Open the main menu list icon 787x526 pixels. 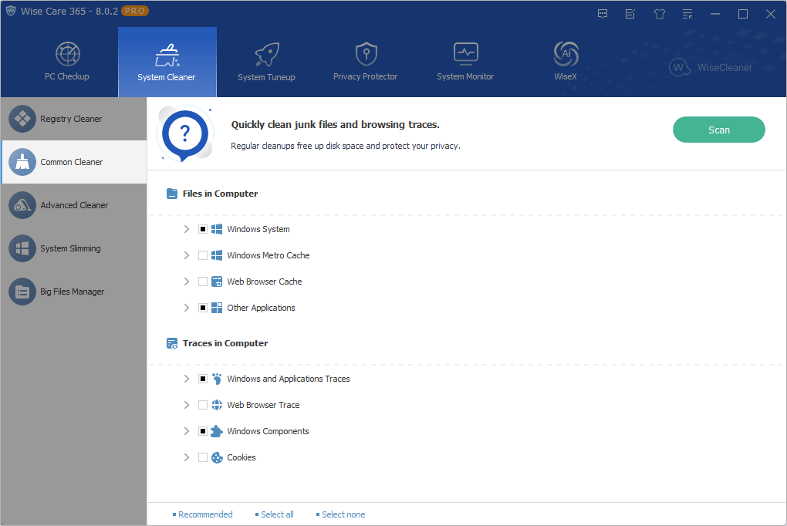click(x=687, y=14)
